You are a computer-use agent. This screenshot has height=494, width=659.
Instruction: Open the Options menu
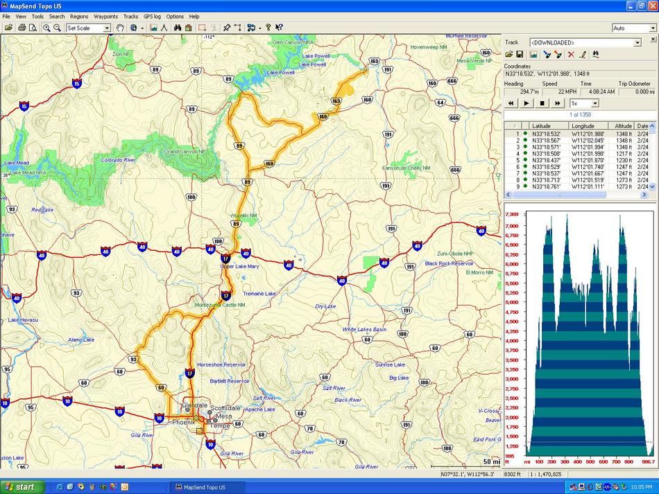(x=175, y=17)
